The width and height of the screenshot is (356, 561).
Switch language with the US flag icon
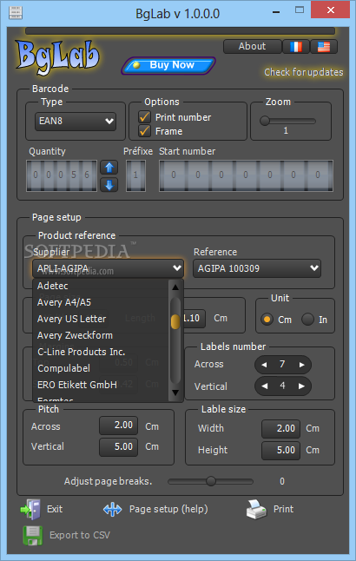click(x=324, y=47)
